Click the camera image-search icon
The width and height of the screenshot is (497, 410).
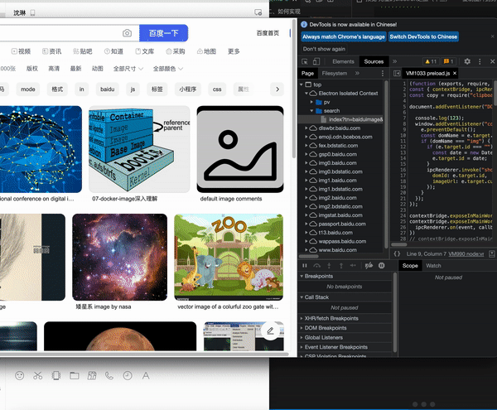[127, 33]
